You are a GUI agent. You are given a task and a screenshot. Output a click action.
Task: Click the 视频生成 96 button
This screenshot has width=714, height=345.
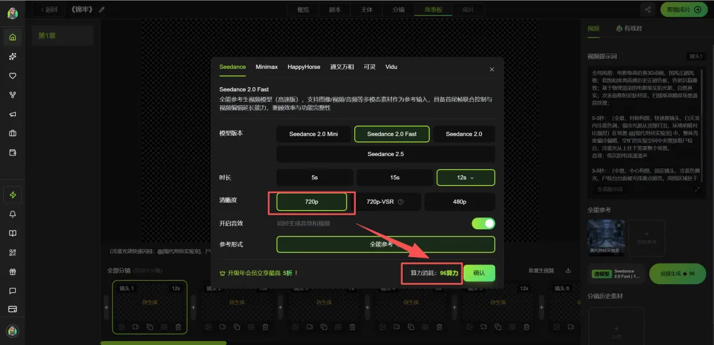[x=678, y=274]
